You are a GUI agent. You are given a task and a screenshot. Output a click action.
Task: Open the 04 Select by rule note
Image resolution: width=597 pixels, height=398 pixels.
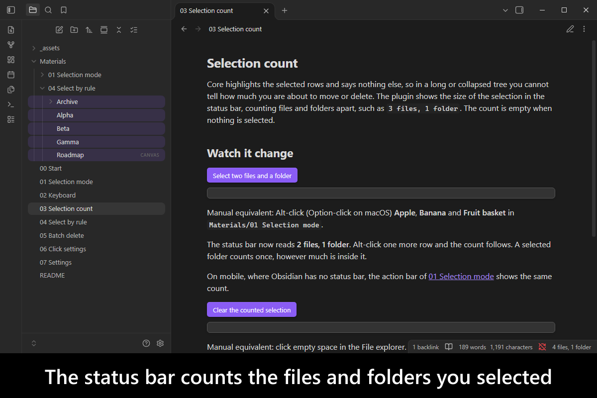point(96,222)
